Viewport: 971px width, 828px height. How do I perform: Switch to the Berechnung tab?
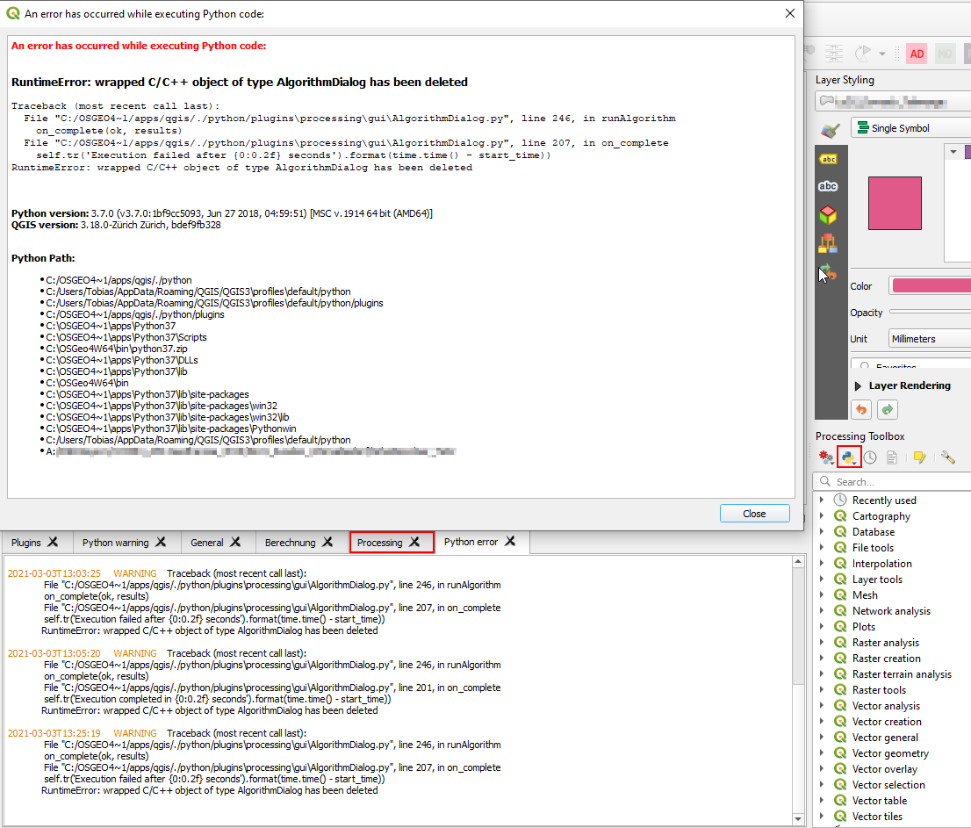tap(291, 543)
